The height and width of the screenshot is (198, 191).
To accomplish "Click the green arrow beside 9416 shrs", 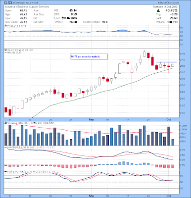I will coord(62,18).
